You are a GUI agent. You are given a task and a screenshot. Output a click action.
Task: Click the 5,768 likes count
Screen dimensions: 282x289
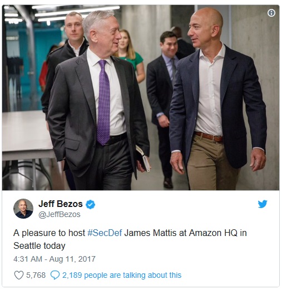(x=36, y=275)
